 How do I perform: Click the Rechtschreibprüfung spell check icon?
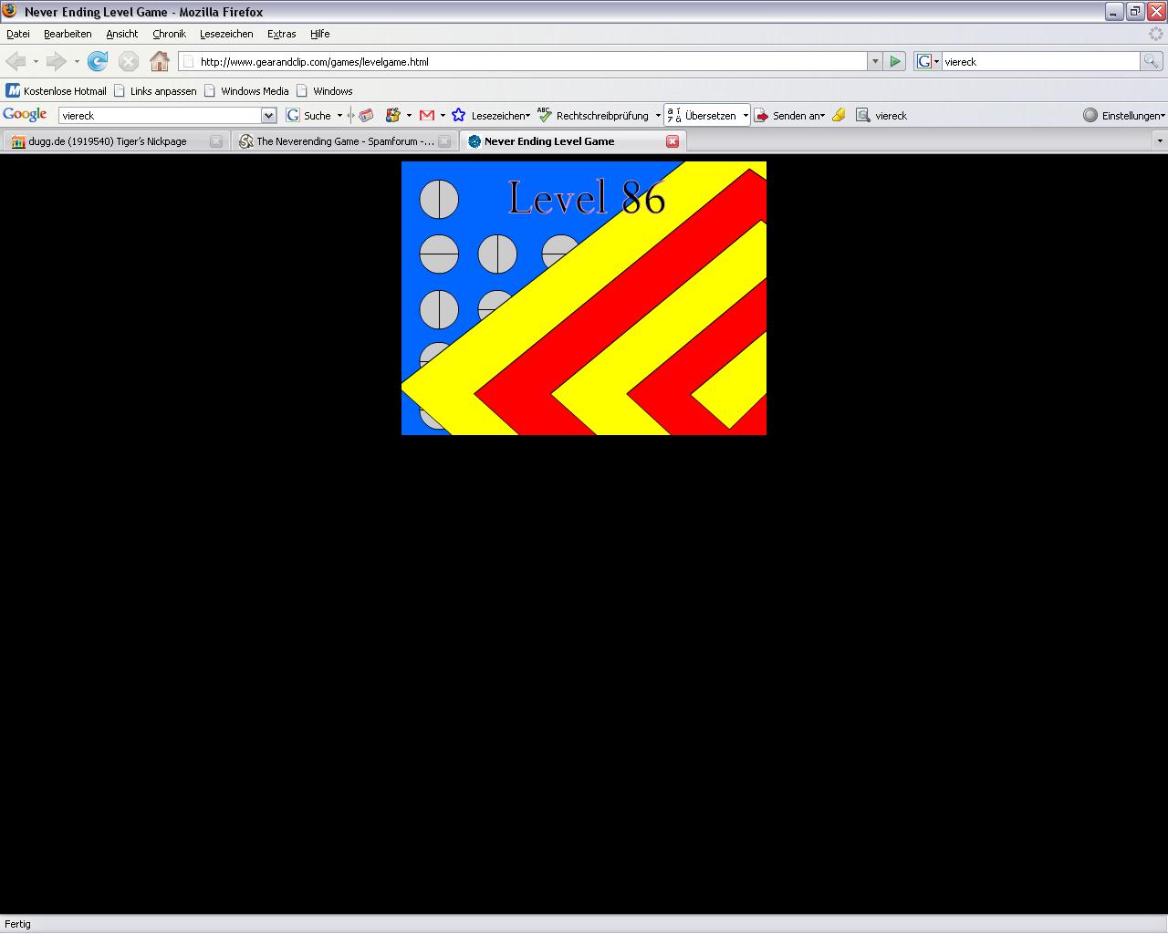point(545,115)
